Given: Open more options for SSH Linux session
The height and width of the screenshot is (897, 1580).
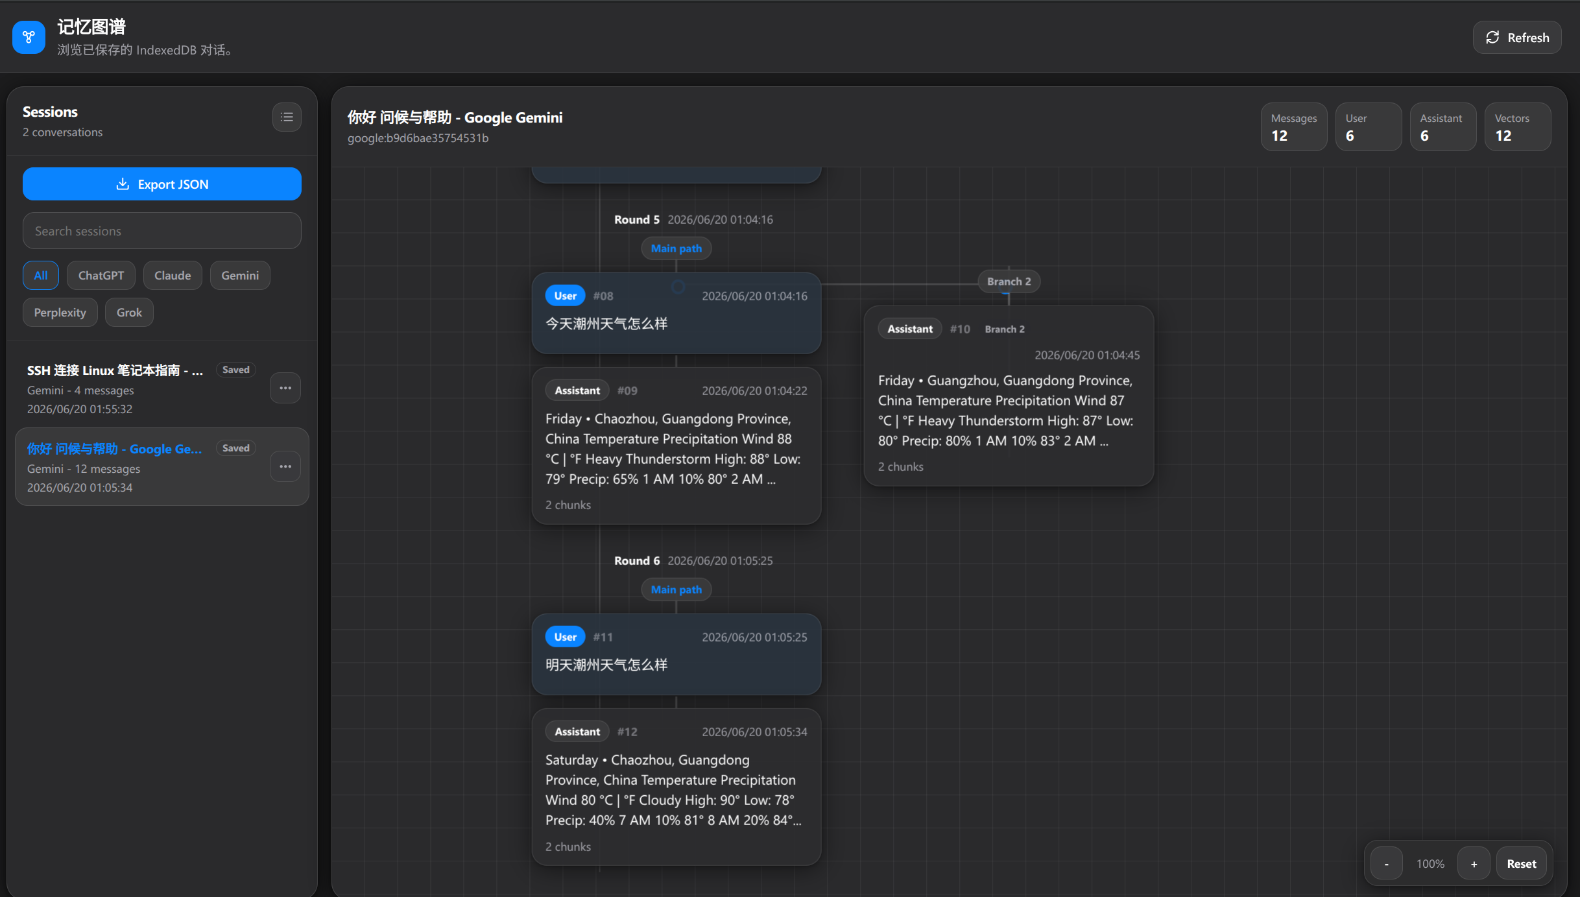Looking at the screenshot, I should pos(285,388).
